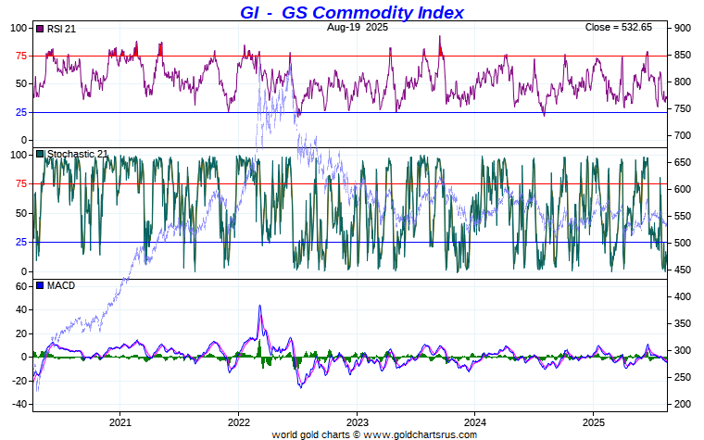Click the 2023 x-axis year label
704x440 pixels.
pos(357,422)
